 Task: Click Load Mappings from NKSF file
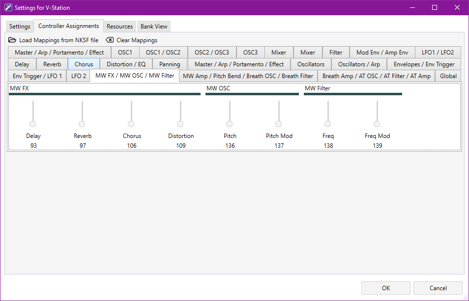coord(59,40)
